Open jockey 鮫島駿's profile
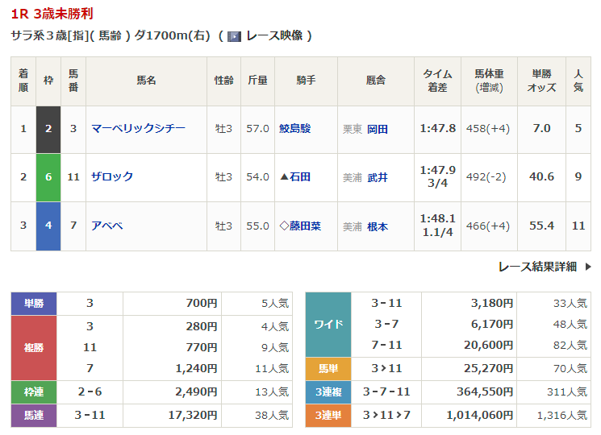The height and width of the screenshot is (435, 601). (x=294, y=128)
